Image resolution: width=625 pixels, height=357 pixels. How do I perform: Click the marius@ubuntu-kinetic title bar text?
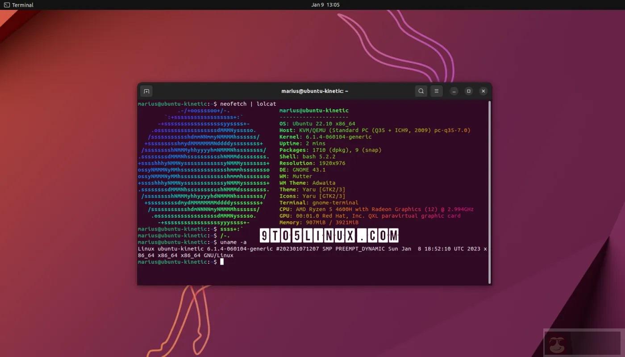click(x=315, y=91)
